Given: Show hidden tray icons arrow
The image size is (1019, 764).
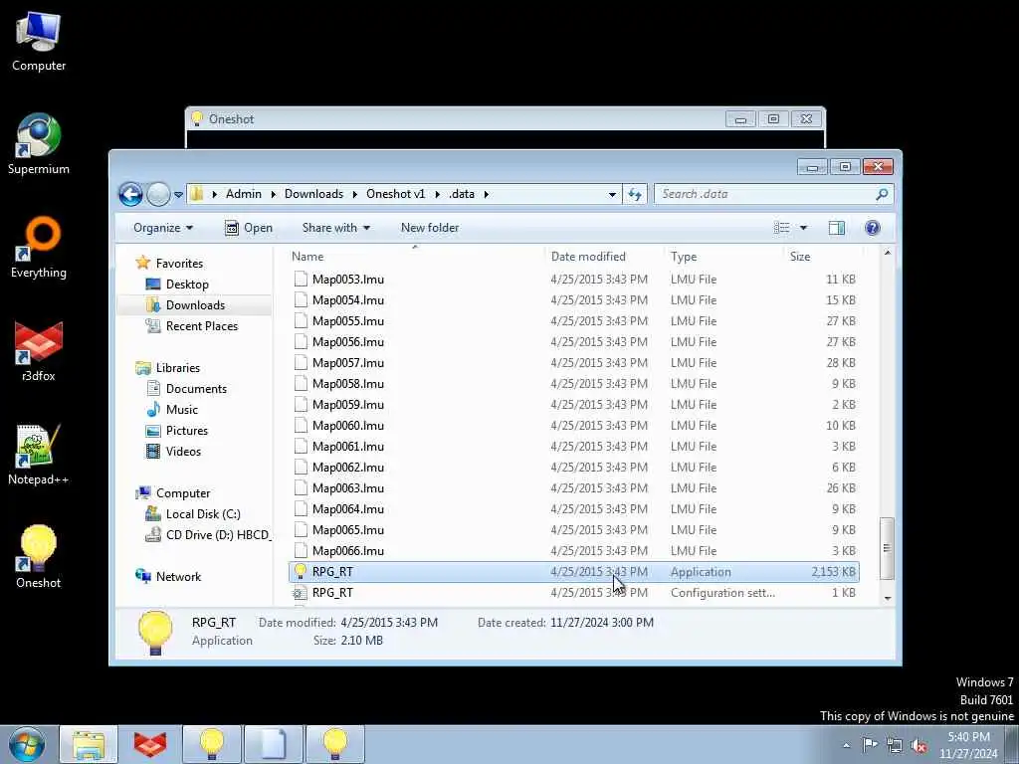Looking at the screenshot, I should [846, 745].
